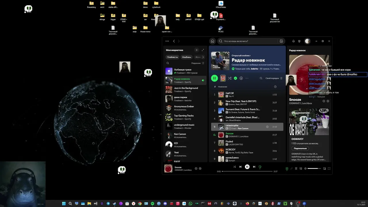Screen dimensions: 368x207
Task: Open Friend Activity icon beside bell
Action: pyautogui.click(x=299, y=41)
